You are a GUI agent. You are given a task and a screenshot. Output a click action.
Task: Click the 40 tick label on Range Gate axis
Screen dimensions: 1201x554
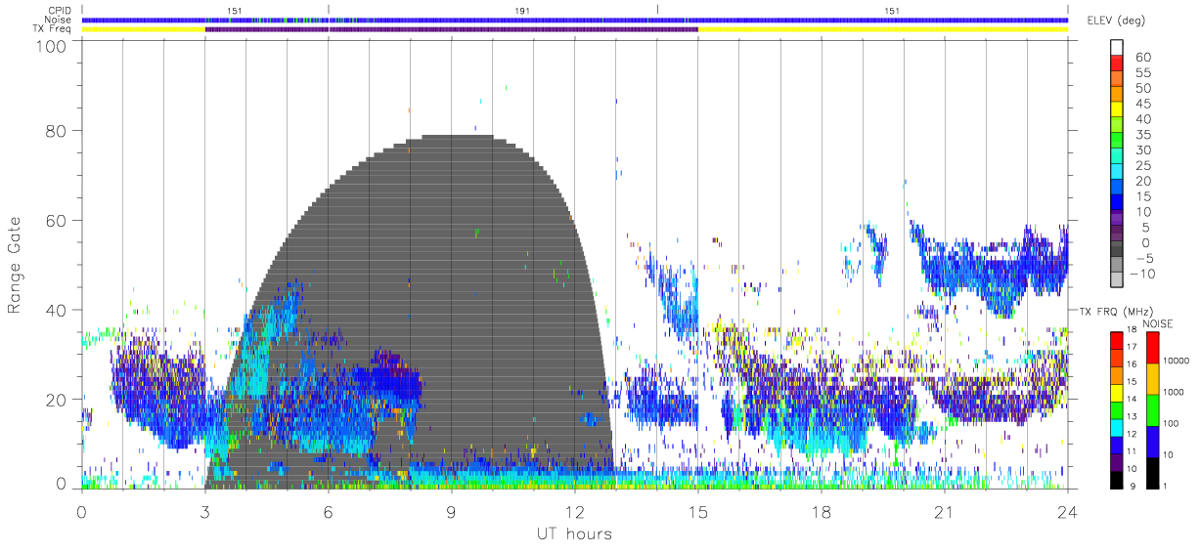[58, 311]
